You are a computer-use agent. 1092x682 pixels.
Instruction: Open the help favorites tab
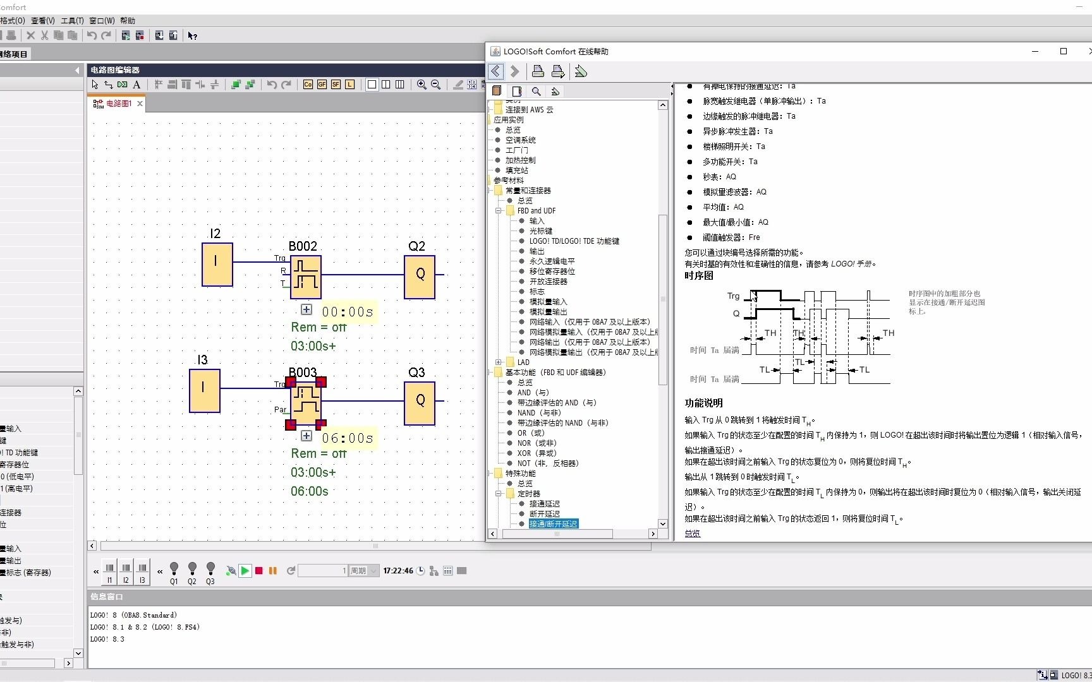(x=555, y=91)
